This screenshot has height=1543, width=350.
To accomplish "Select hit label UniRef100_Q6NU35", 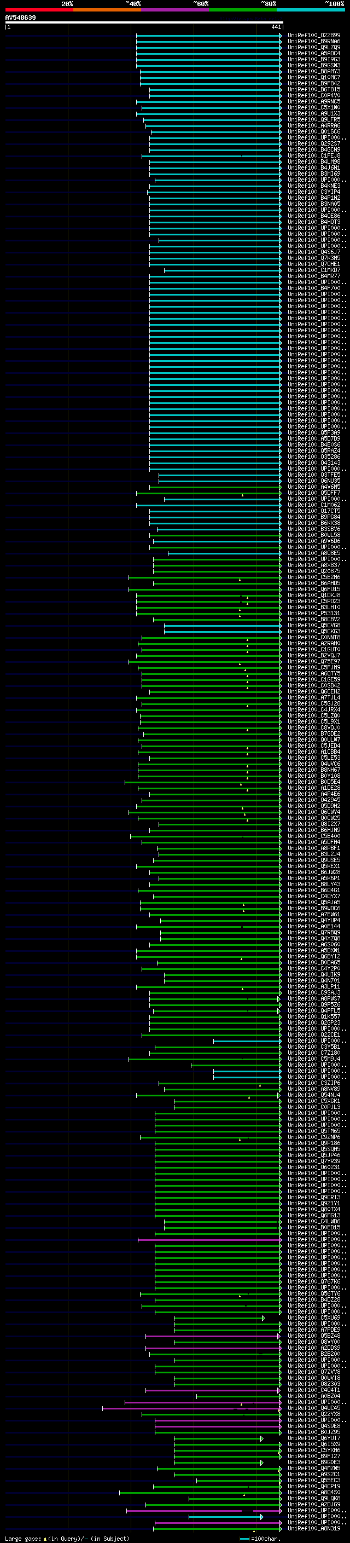I will [313, 481].
